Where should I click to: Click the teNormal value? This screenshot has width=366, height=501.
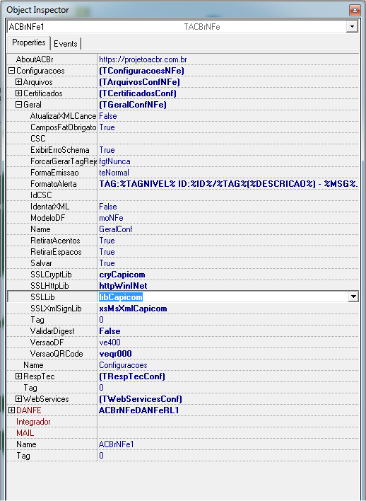(x=114, y=173)
